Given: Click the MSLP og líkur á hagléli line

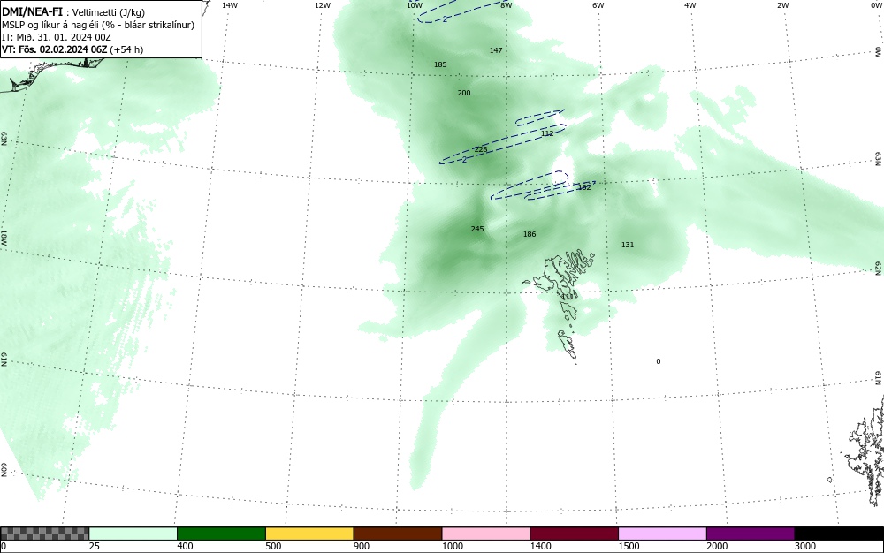Looking at the screenshot, I should (x=98, y=25).
